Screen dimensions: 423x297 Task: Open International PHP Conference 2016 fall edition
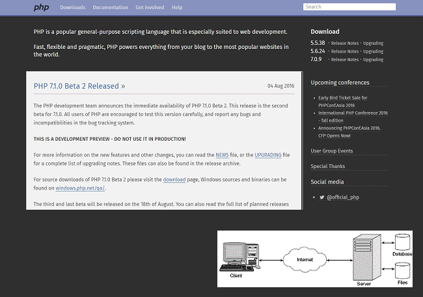pos(353,117)
